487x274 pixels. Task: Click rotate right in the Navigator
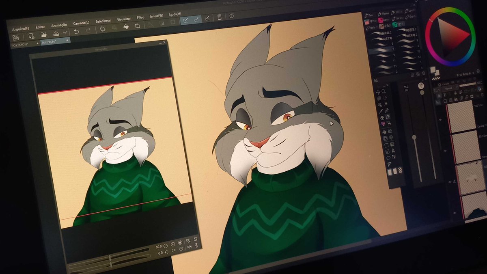[x=174, y=250]
